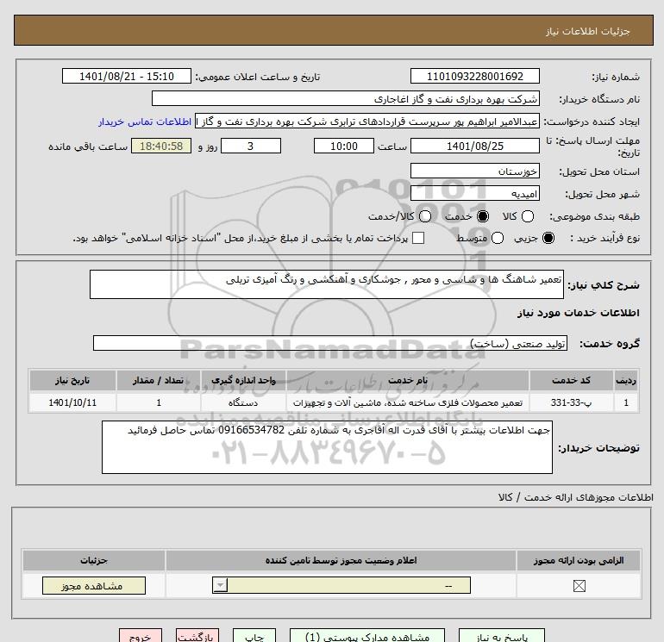Viewport: 664px width, 642px height.
Task: Click the بازگشت back button
Action: 197,636
